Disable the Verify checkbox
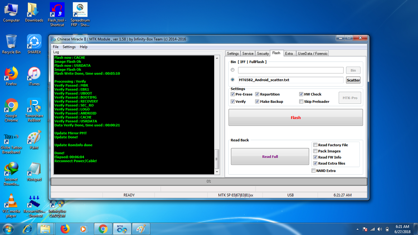The image size is (418, 235). [233, 102]
